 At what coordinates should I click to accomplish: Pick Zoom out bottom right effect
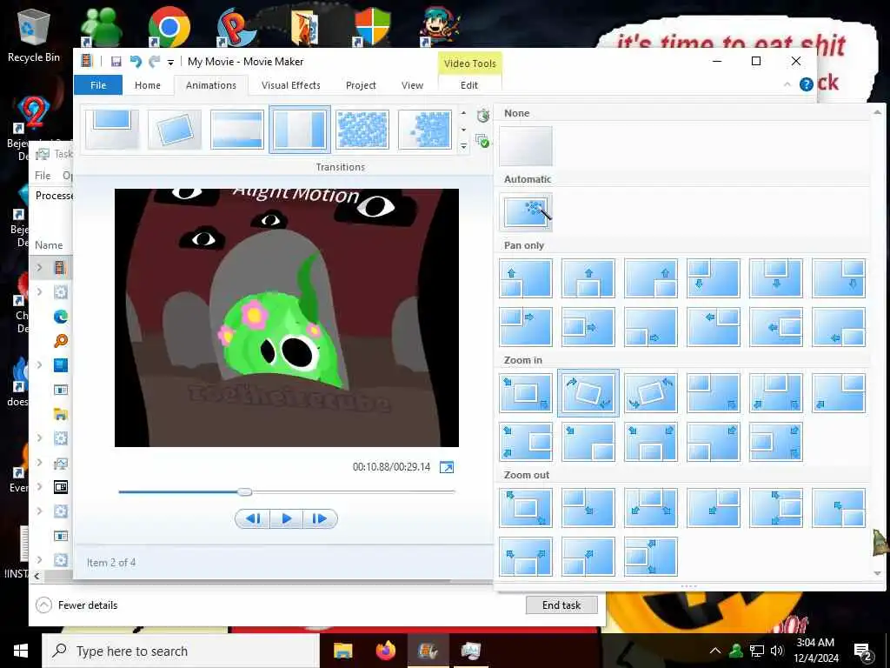click(839, 508)
